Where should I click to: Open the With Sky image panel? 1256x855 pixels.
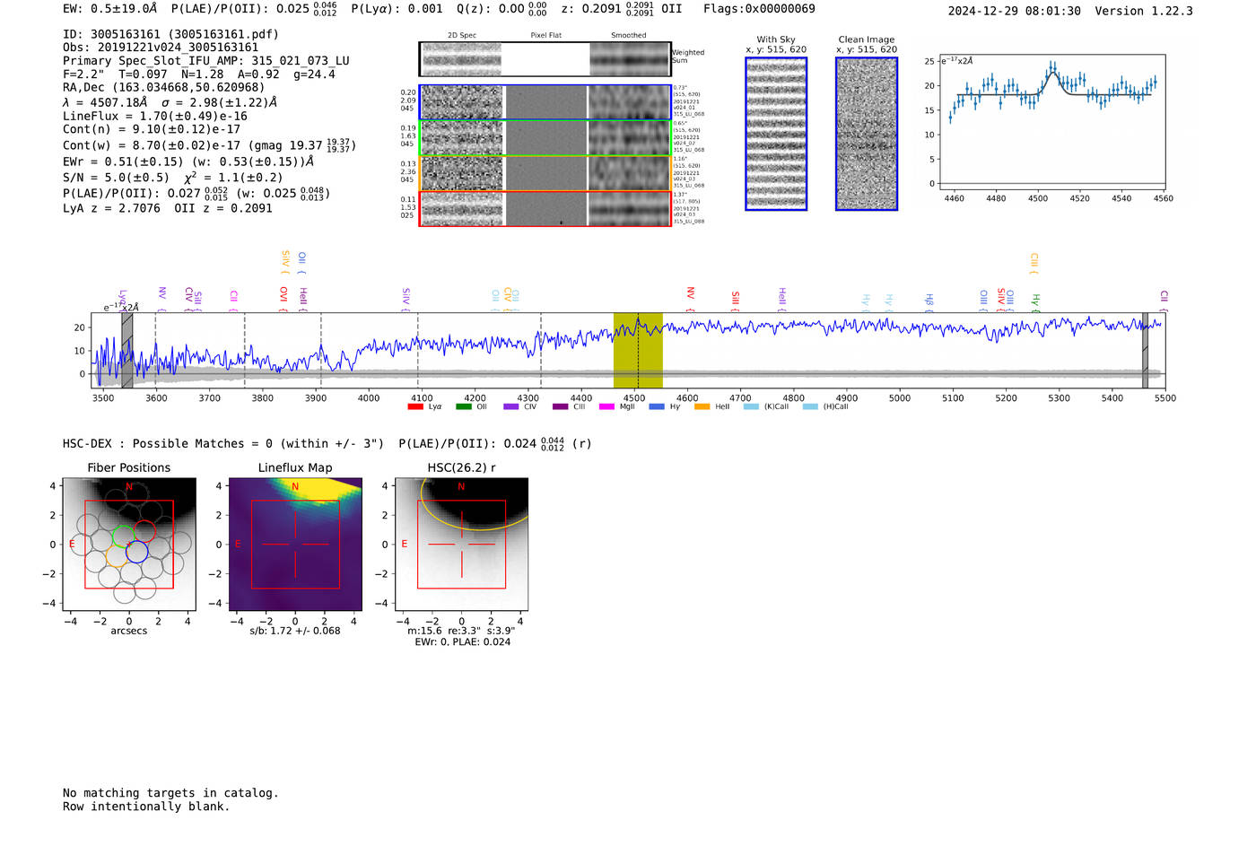coord(776,134)
